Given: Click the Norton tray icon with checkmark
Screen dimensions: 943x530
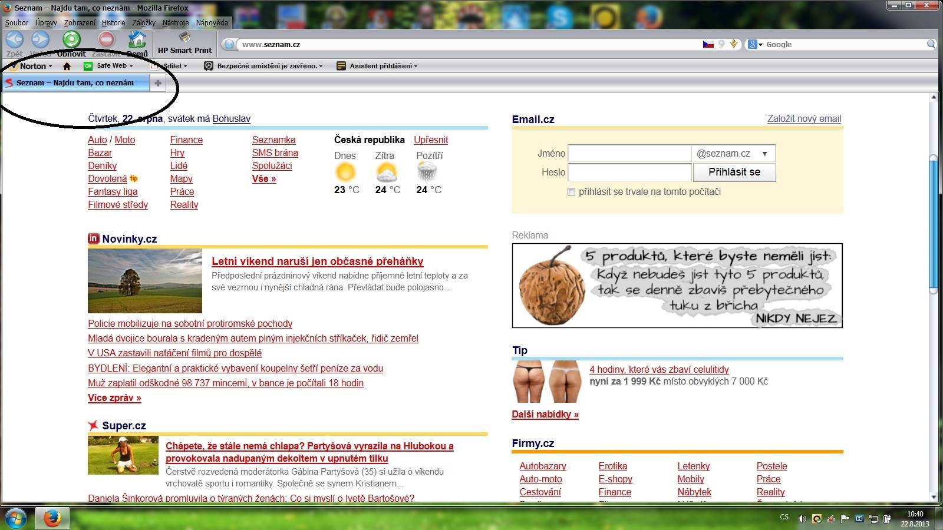Looking at the screenshot, I should point(816,519).
